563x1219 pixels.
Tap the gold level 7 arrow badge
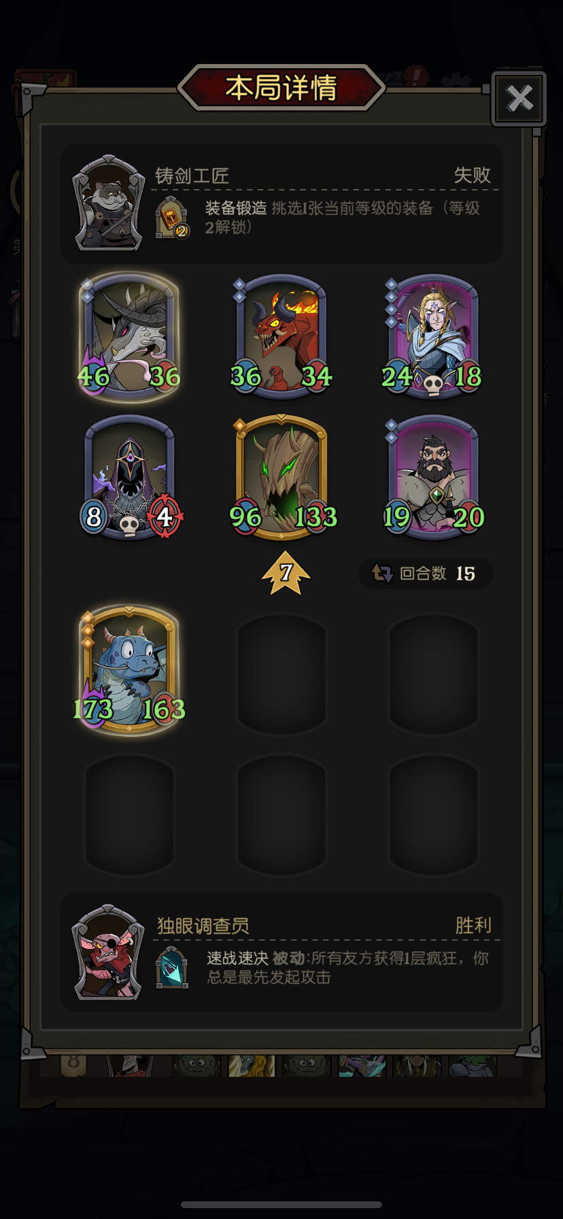pos(286,573)
